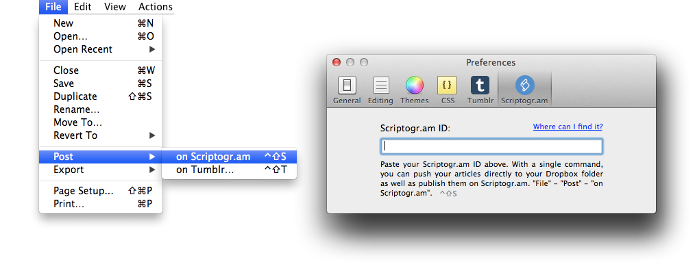Select the Themes color wheel icon
The width and height of the screenshot is (695, 264).
[x=415, y=85]
